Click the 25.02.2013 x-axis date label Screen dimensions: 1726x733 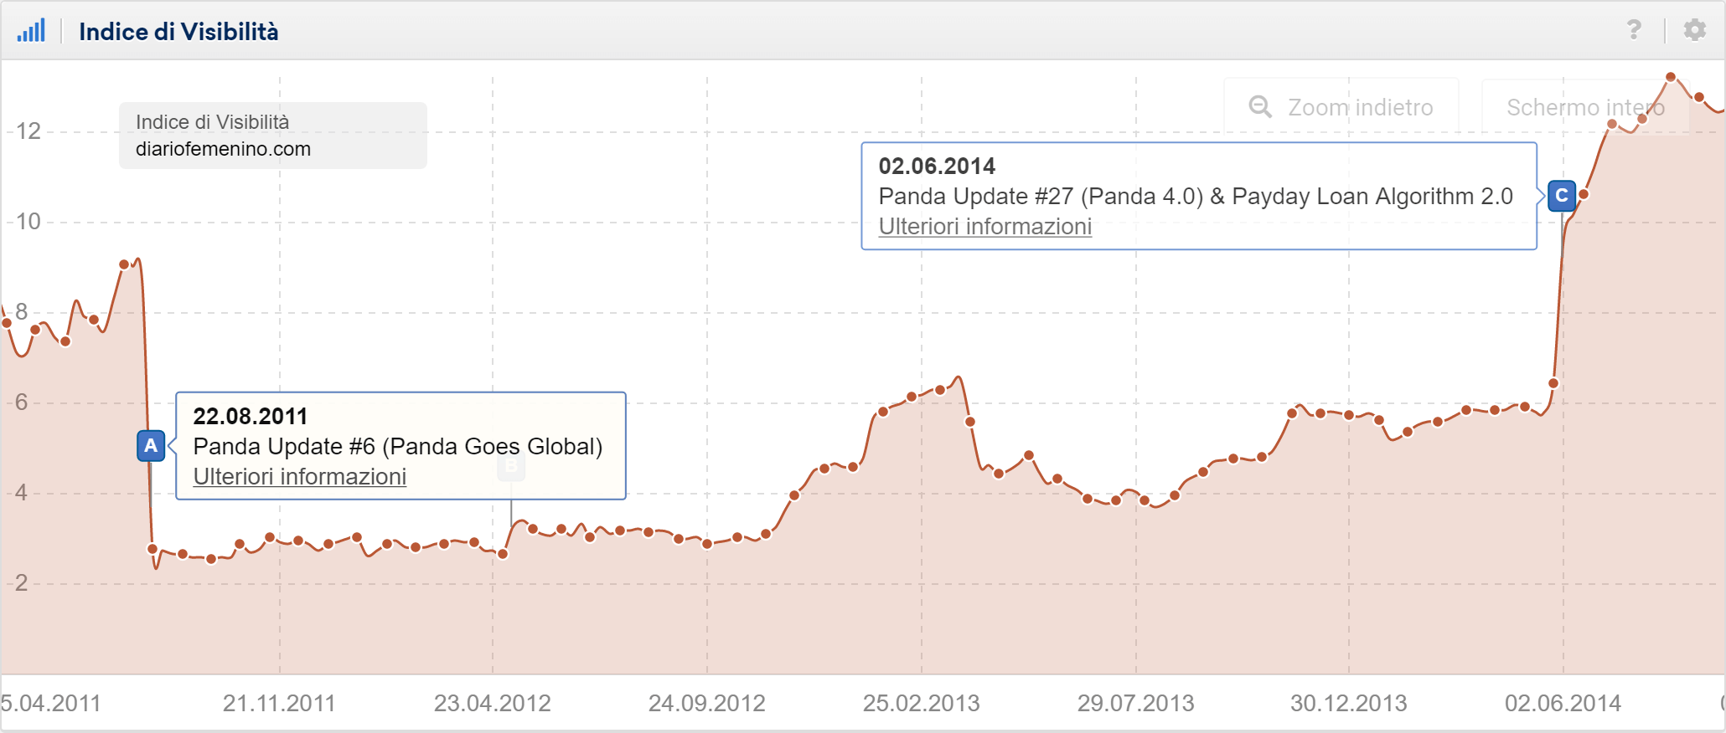[922, 703]
